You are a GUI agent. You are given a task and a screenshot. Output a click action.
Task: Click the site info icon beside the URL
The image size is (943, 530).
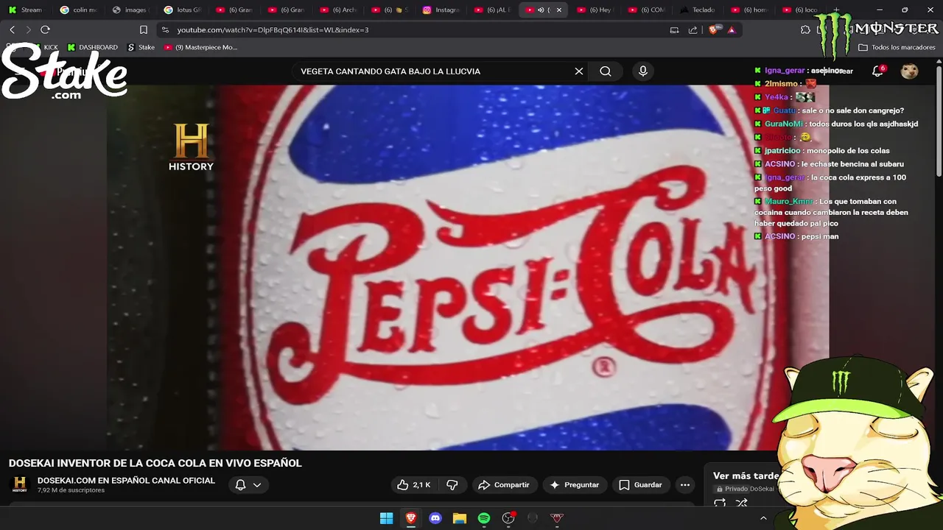tap(165, 29)
